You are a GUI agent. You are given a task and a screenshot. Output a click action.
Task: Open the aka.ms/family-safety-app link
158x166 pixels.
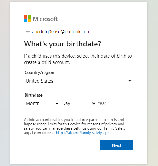click(83, 133)
